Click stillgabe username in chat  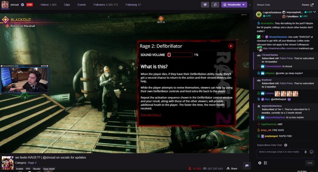click(x=270, y=73)
